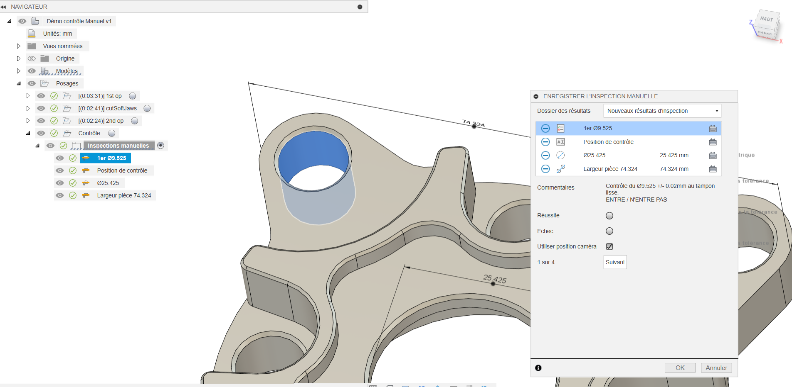Click Annuler to cancel the inspection
792x387 pixels.
(716, 368)
